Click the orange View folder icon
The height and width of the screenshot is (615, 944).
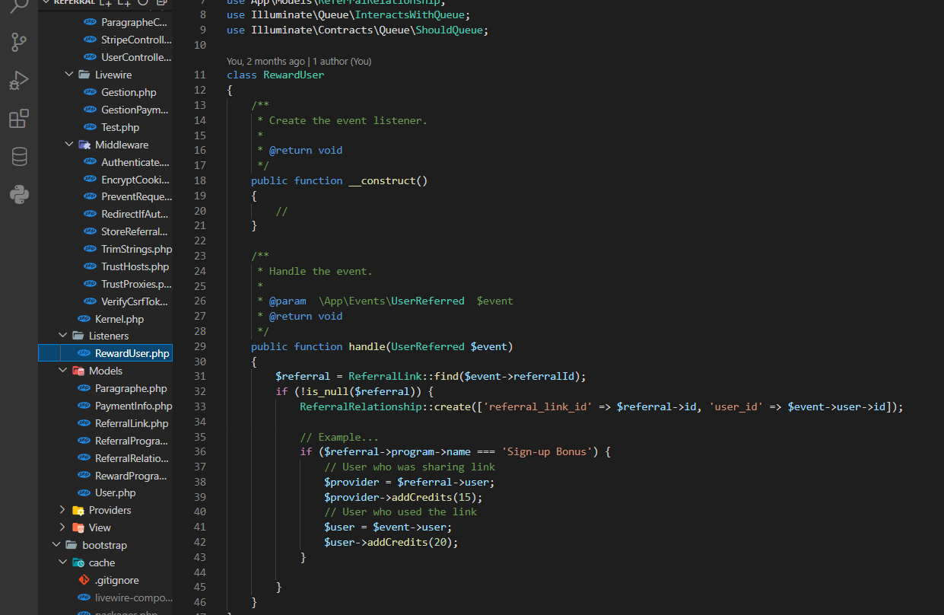pos(78,527)
